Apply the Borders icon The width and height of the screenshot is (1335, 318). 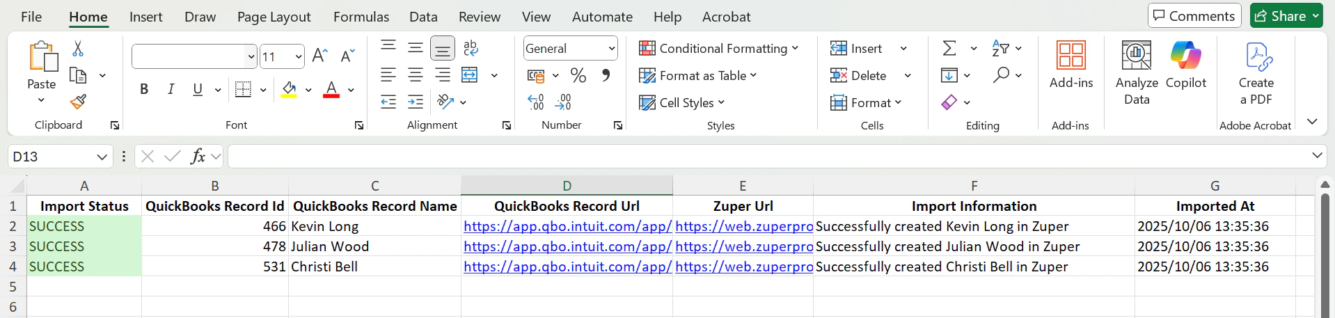pyautogui.click(x=243, y=89)
